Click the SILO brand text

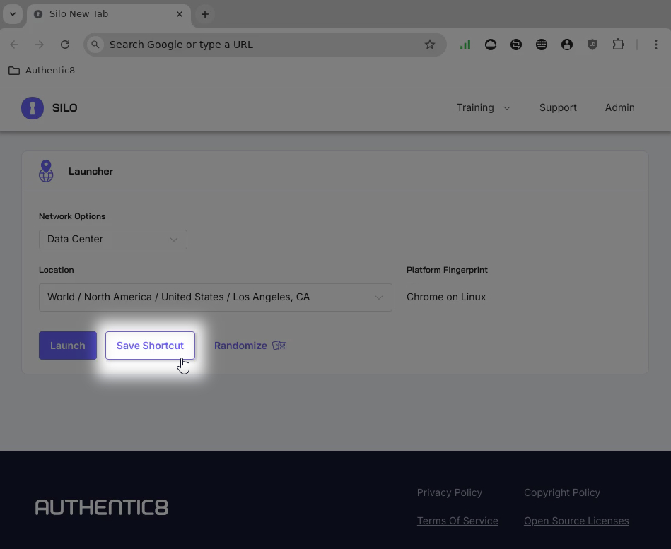[64, 107]
